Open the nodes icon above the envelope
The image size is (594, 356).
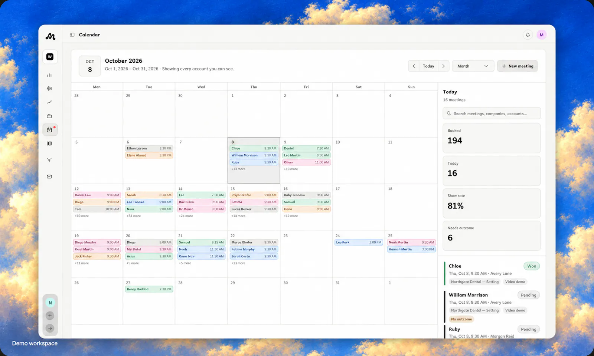(x=49, y=160)
